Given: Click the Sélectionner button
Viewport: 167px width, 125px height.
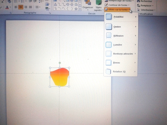Looking at the screenshot, I should (146, 10).
